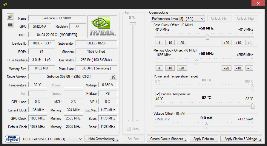267x146 pixels.
Task: Enable the Auto fan checkbox
Action: coord(128,129)
